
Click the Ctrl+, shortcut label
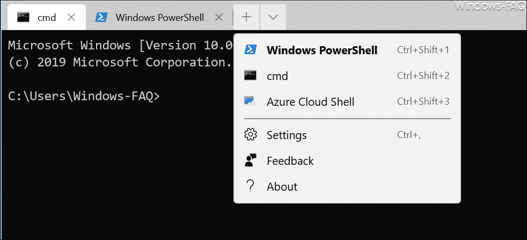409,135
